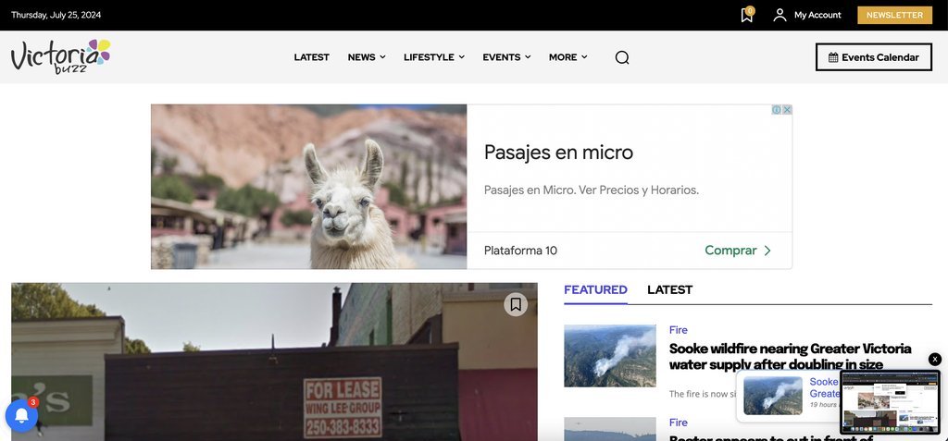Open the notification bell icon
Viewport: 948px width, 441px height.
click(22, 416)
